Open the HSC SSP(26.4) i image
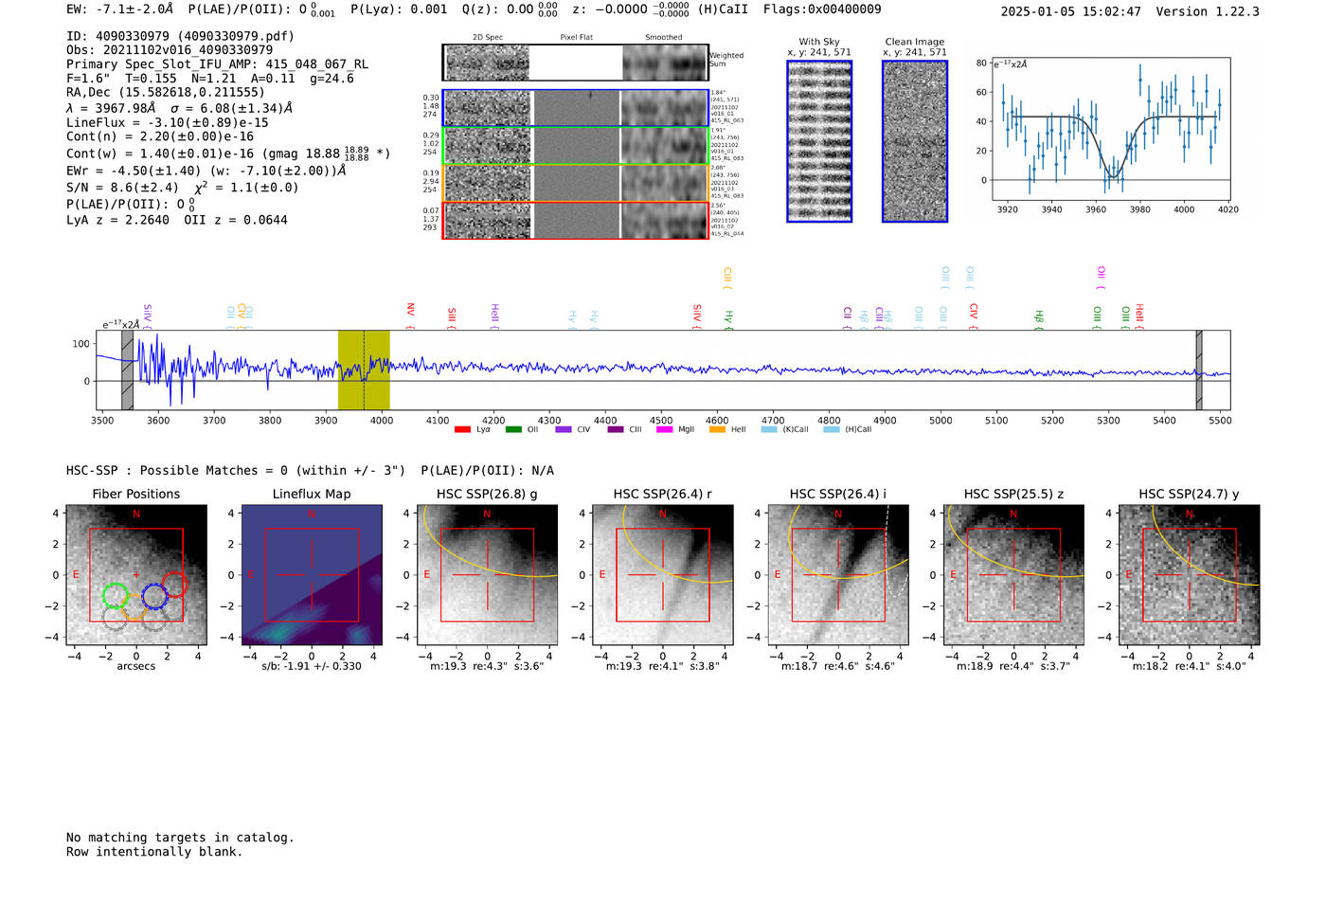The height and width of the screenshot is (903, 1326). (838, 575)
